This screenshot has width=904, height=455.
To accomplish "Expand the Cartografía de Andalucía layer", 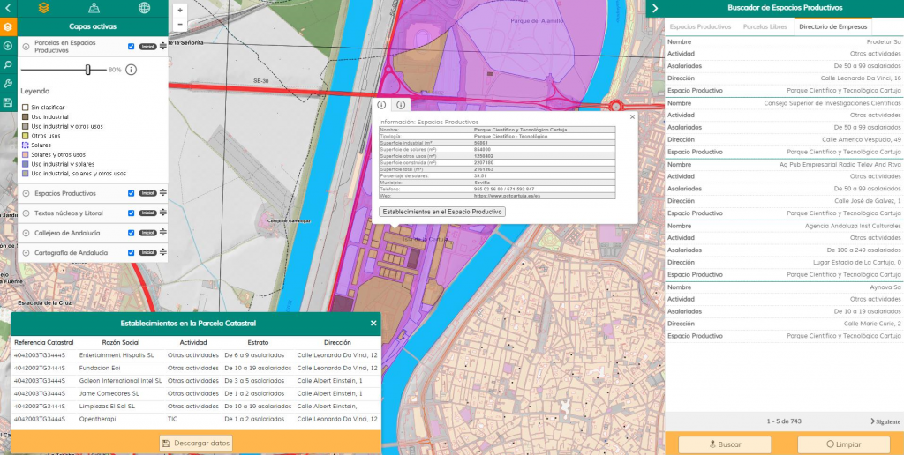I will click(x=26, y=253).
